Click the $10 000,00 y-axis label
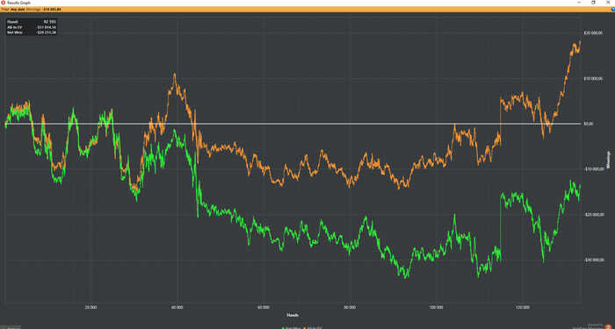 (x=592, y=79)
